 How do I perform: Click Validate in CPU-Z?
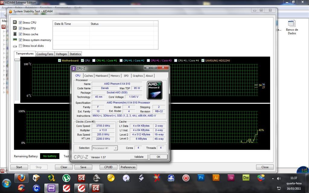(139, 157)
